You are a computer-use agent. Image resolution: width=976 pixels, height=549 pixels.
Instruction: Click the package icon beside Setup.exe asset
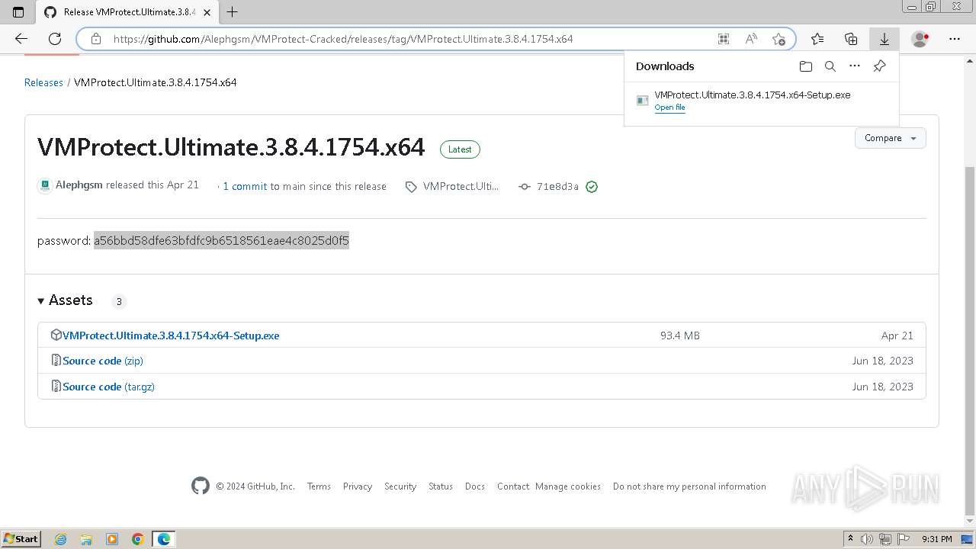(56, 335)
